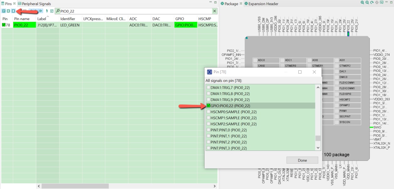The image size is (394, 189).
Task: Click the lightning bolt icon in Pins toolbar
Action: (x=47, y=11)
